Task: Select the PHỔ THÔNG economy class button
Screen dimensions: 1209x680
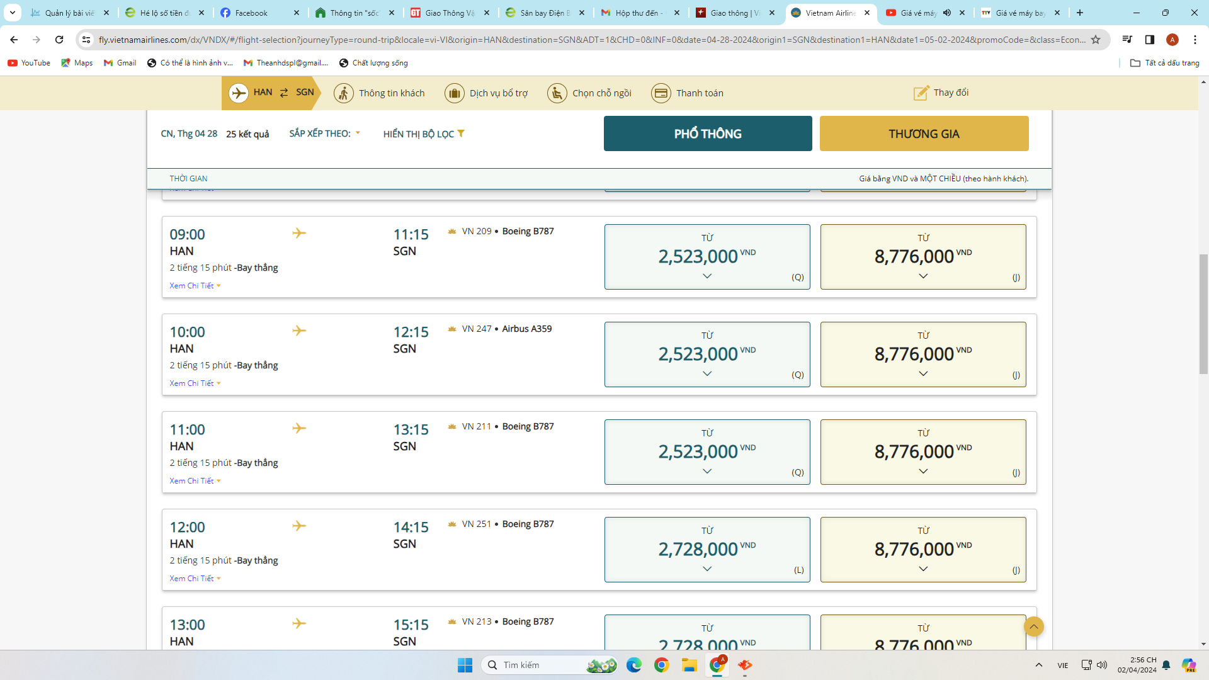Action: pyautogui.click(x=708, y=133)
